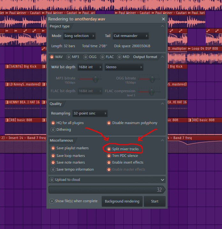This screenshot has height=229, width=222.
Task: Click the Rendering to anotherday.wav title
Action: point(77,19)
